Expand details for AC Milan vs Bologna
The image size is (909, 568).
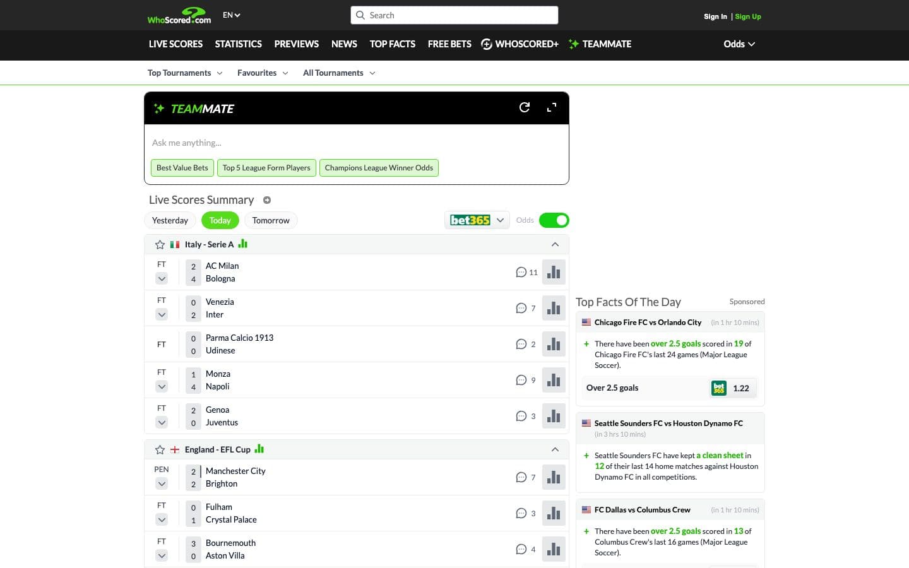(162, 278)
